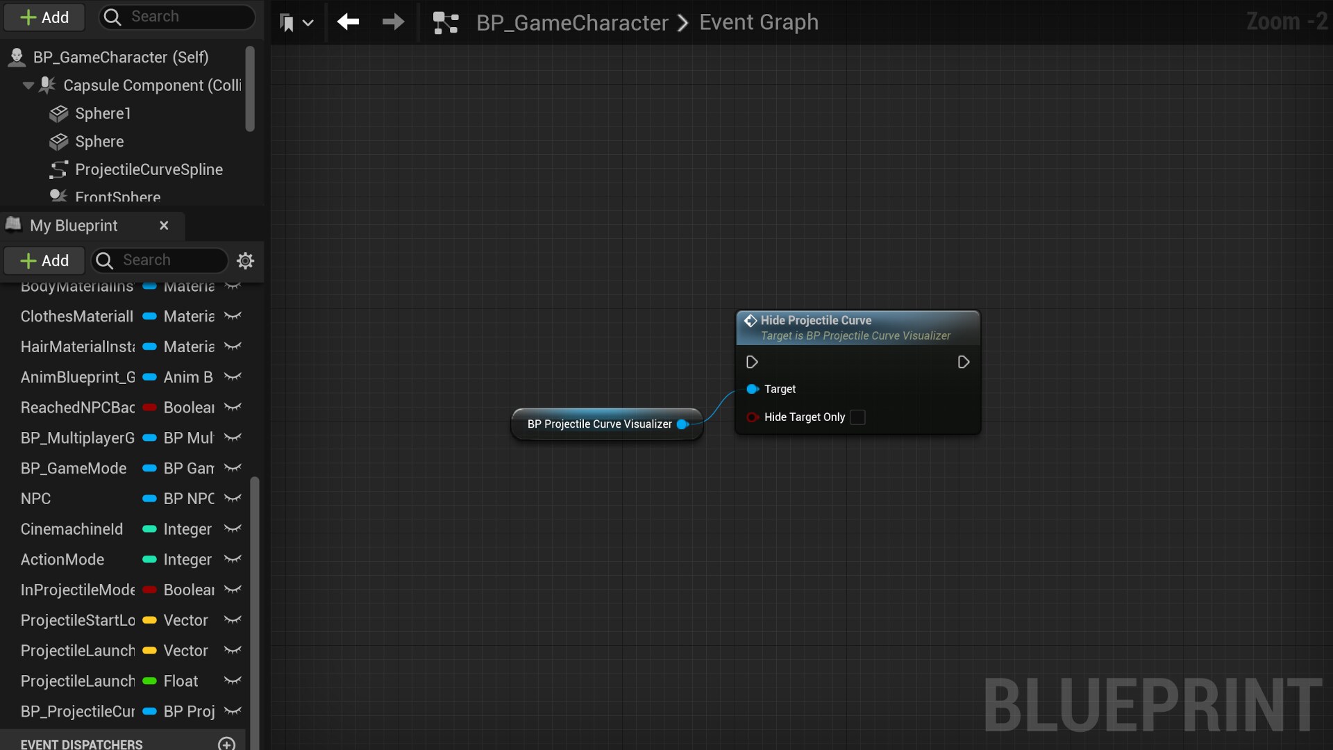This screenshot has height=750, width=1333.
Task: Click the back navigation arrow
Action: coord(348,22)
